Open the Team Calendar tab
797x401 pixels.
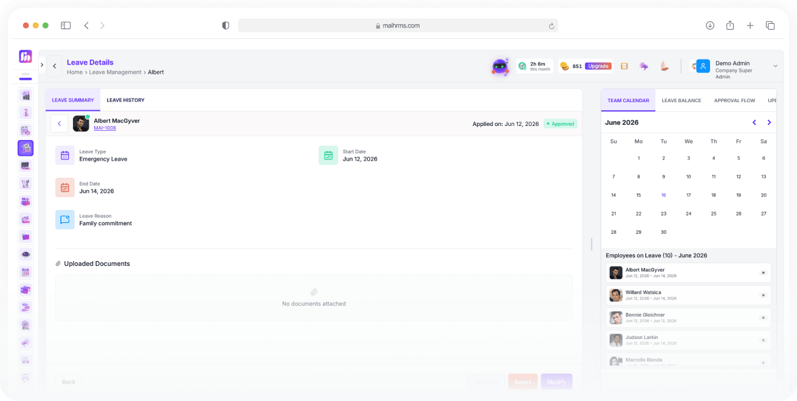click(628, 100)
